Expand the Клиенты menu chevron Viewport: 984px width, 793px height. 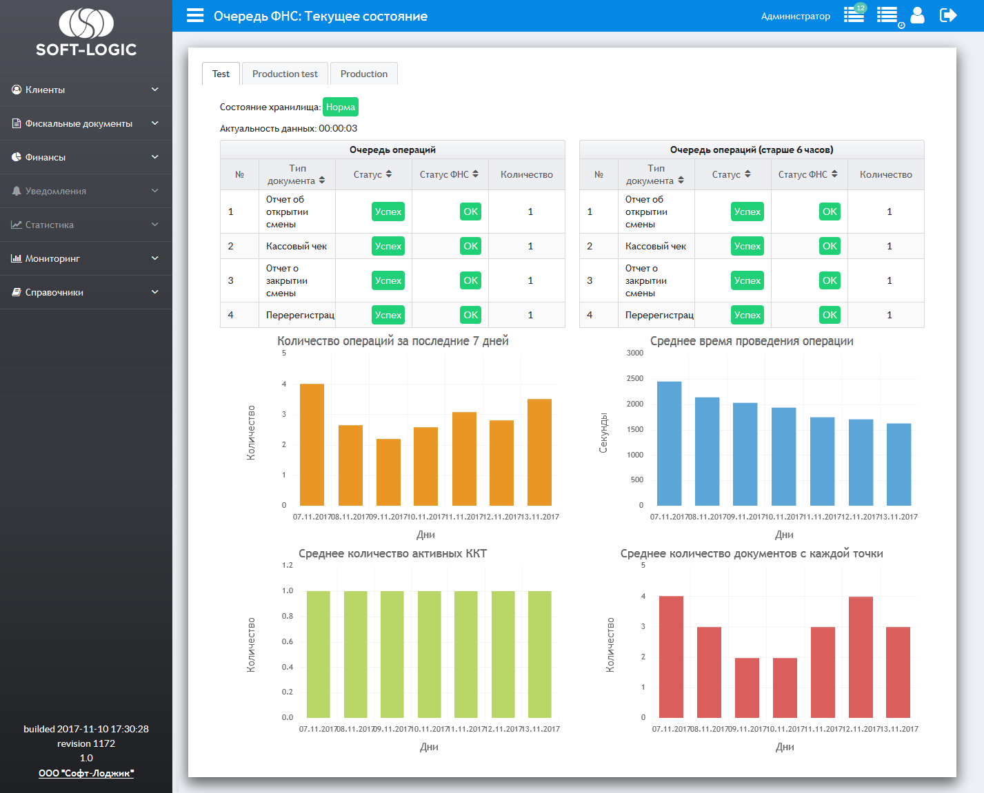coord(155,90)
